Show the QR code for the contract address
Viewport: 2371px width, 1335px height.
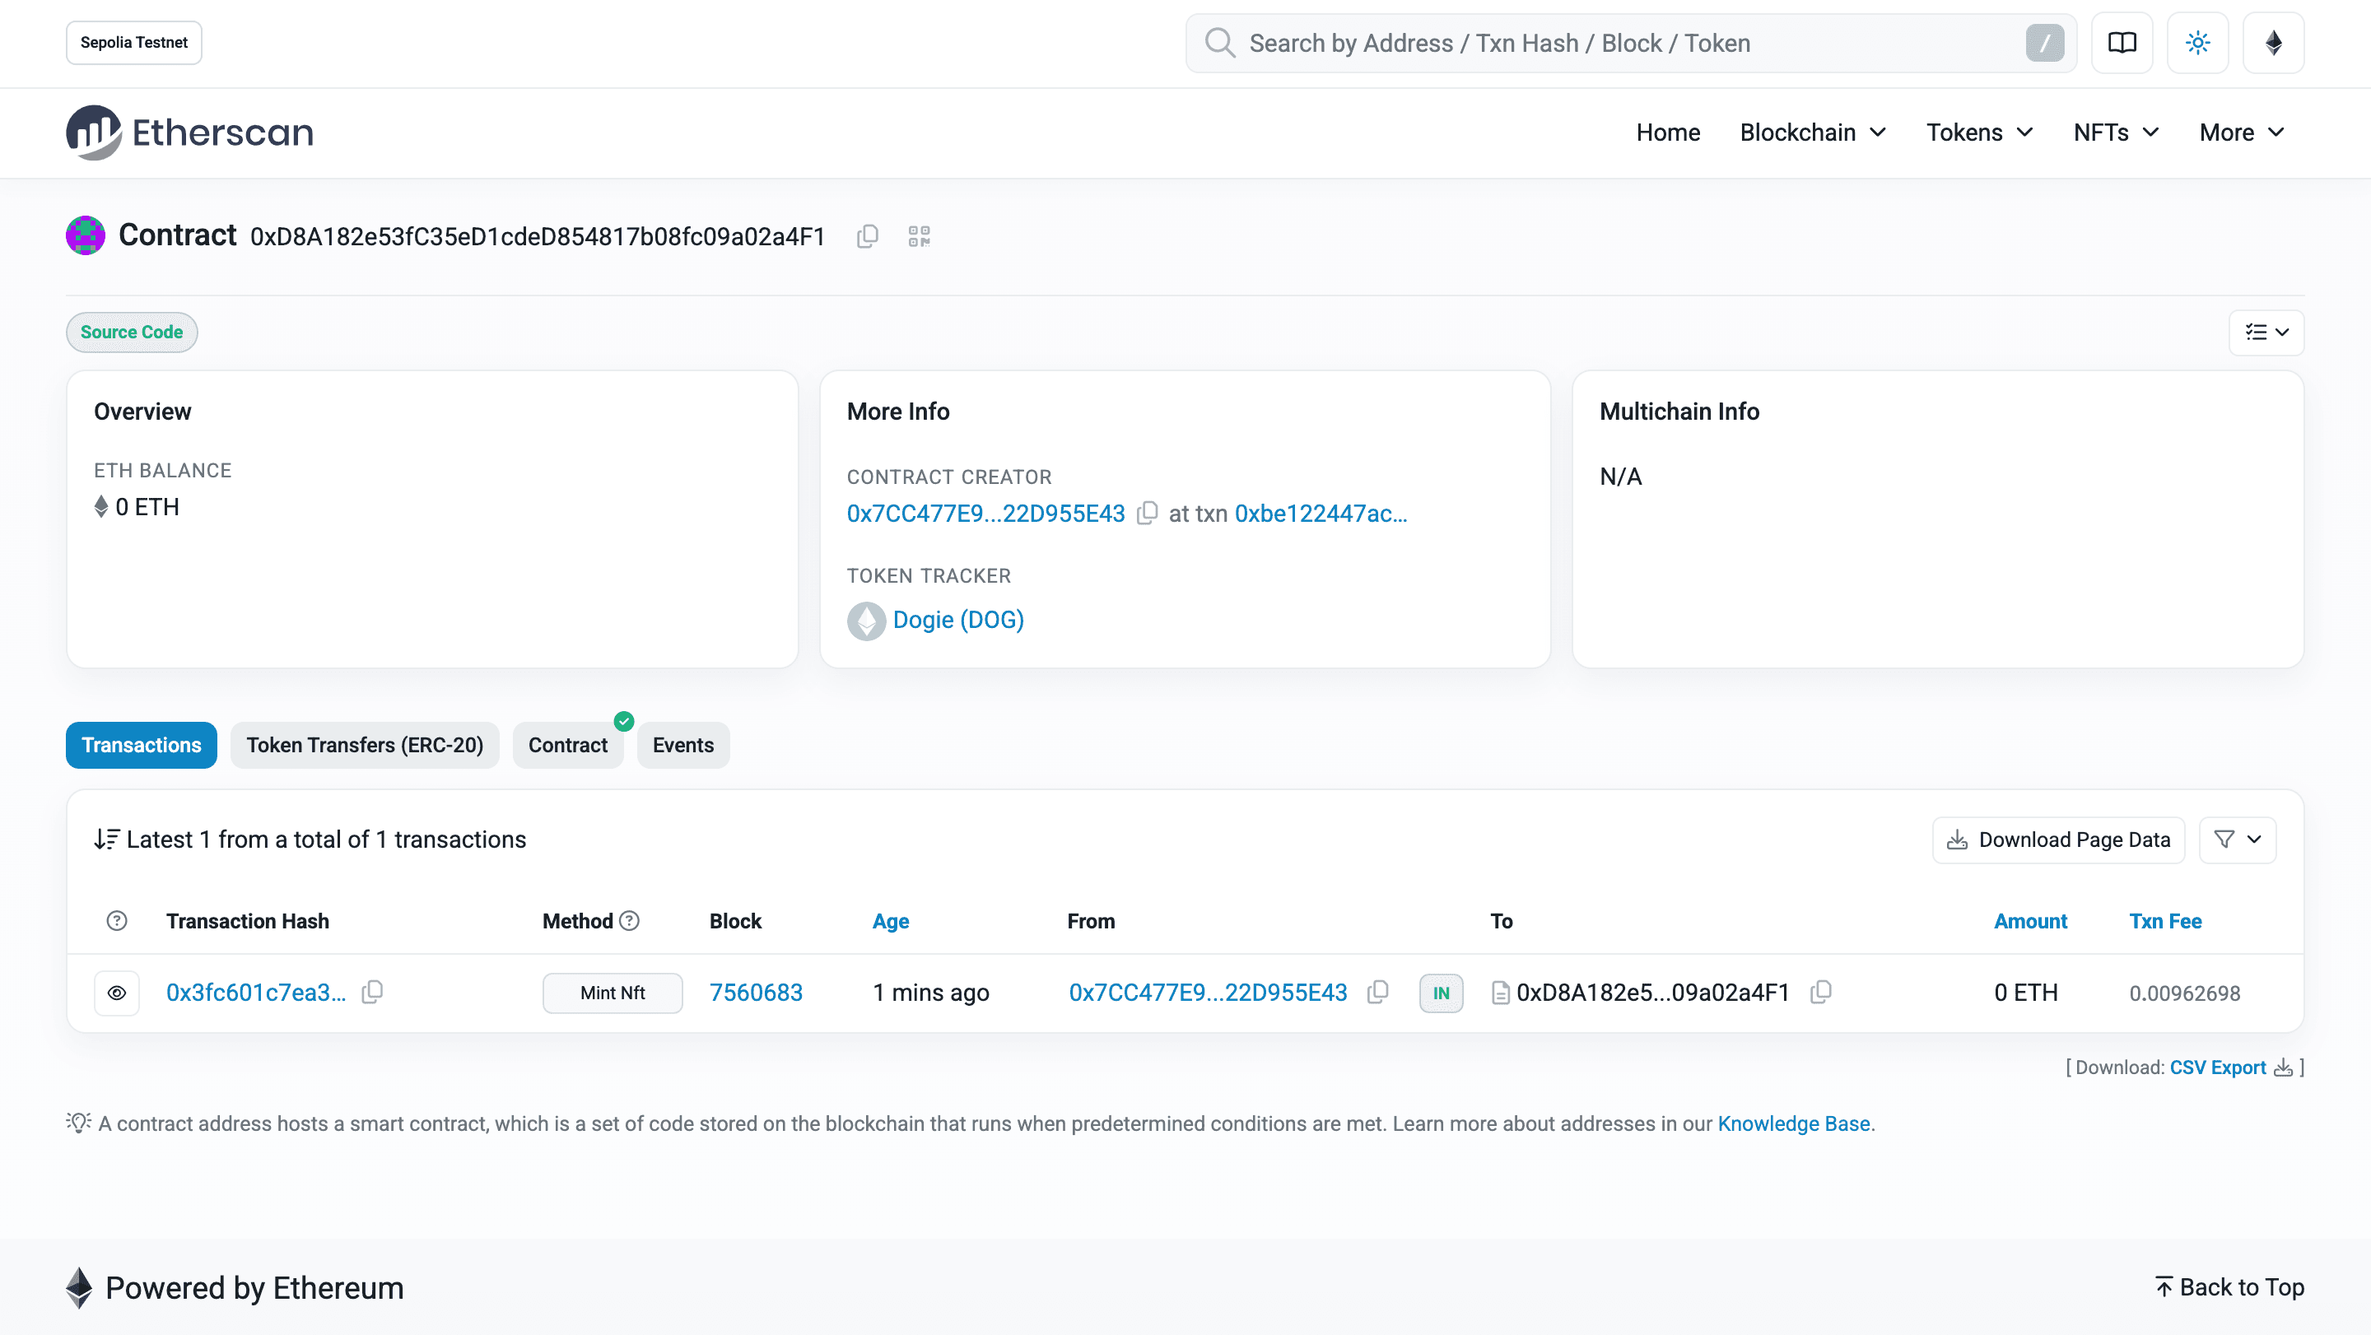(919, 236)
